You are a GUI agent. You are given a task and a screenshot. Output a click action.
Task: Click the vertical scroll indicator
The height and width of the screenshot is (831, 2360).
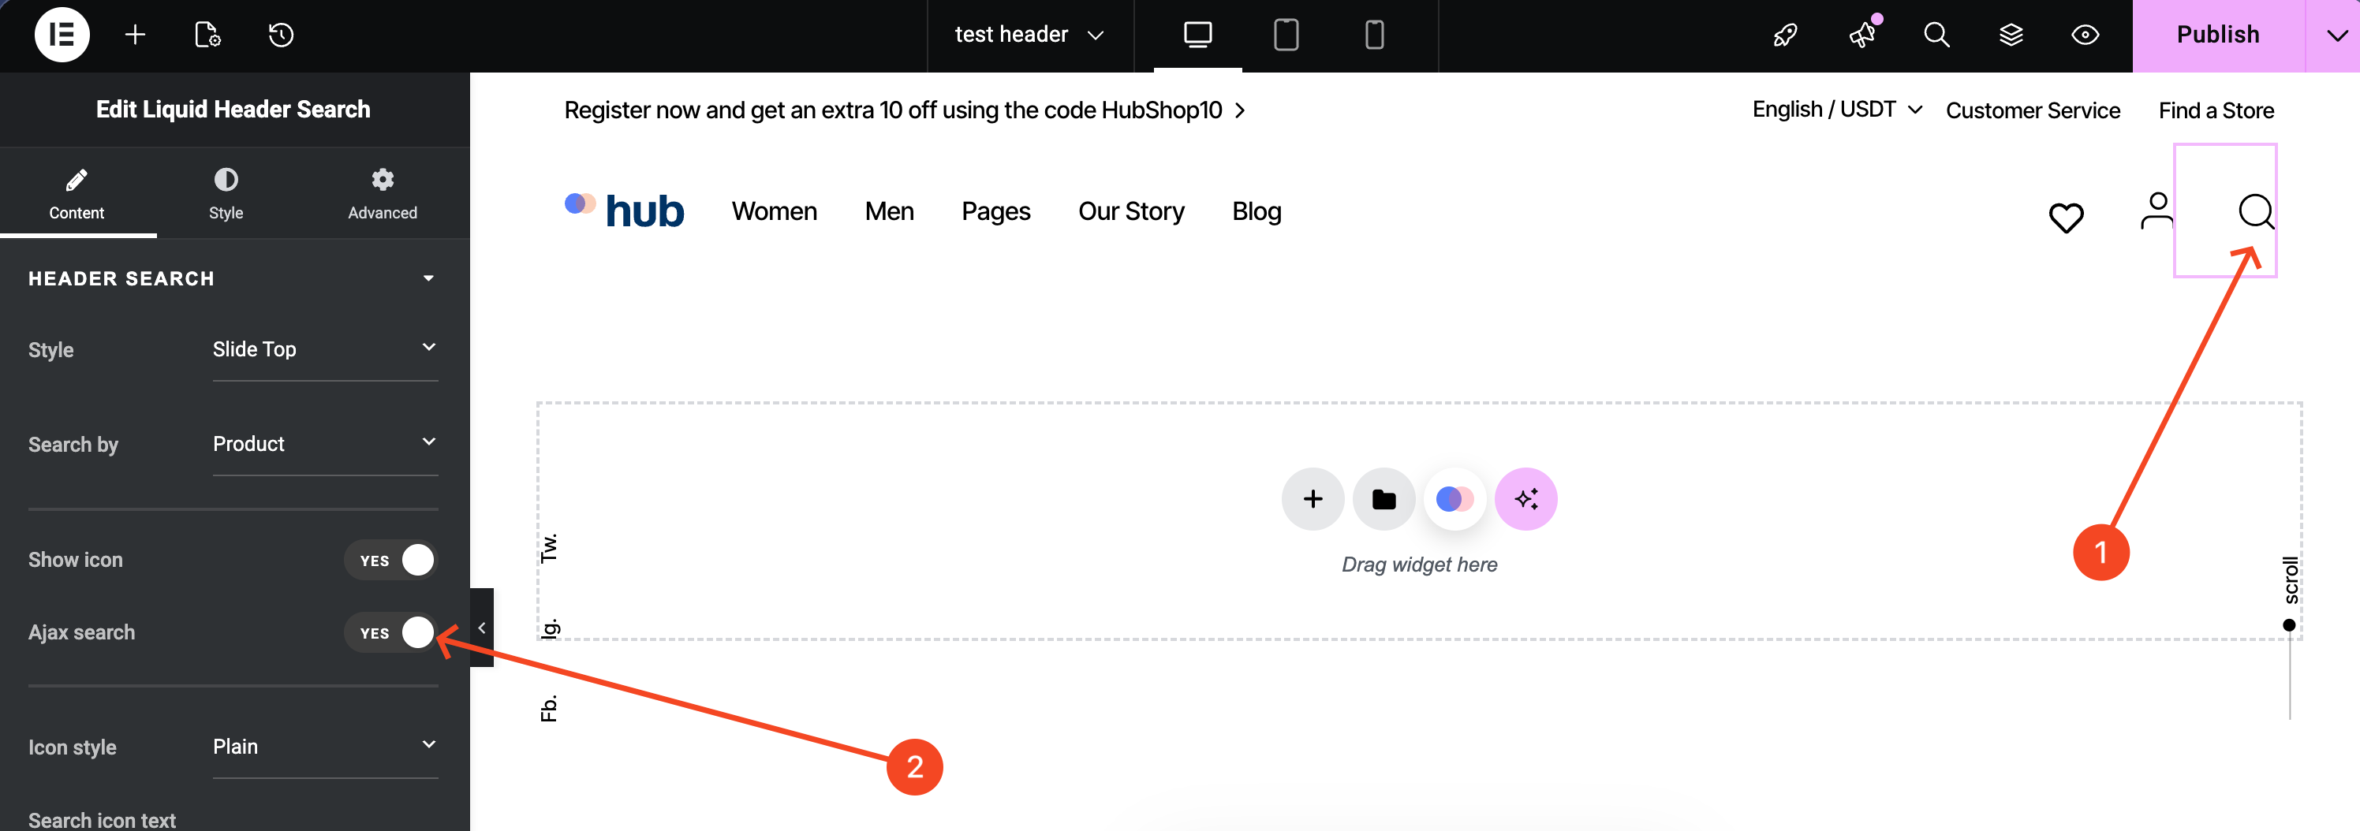(x=2291, y=637)
